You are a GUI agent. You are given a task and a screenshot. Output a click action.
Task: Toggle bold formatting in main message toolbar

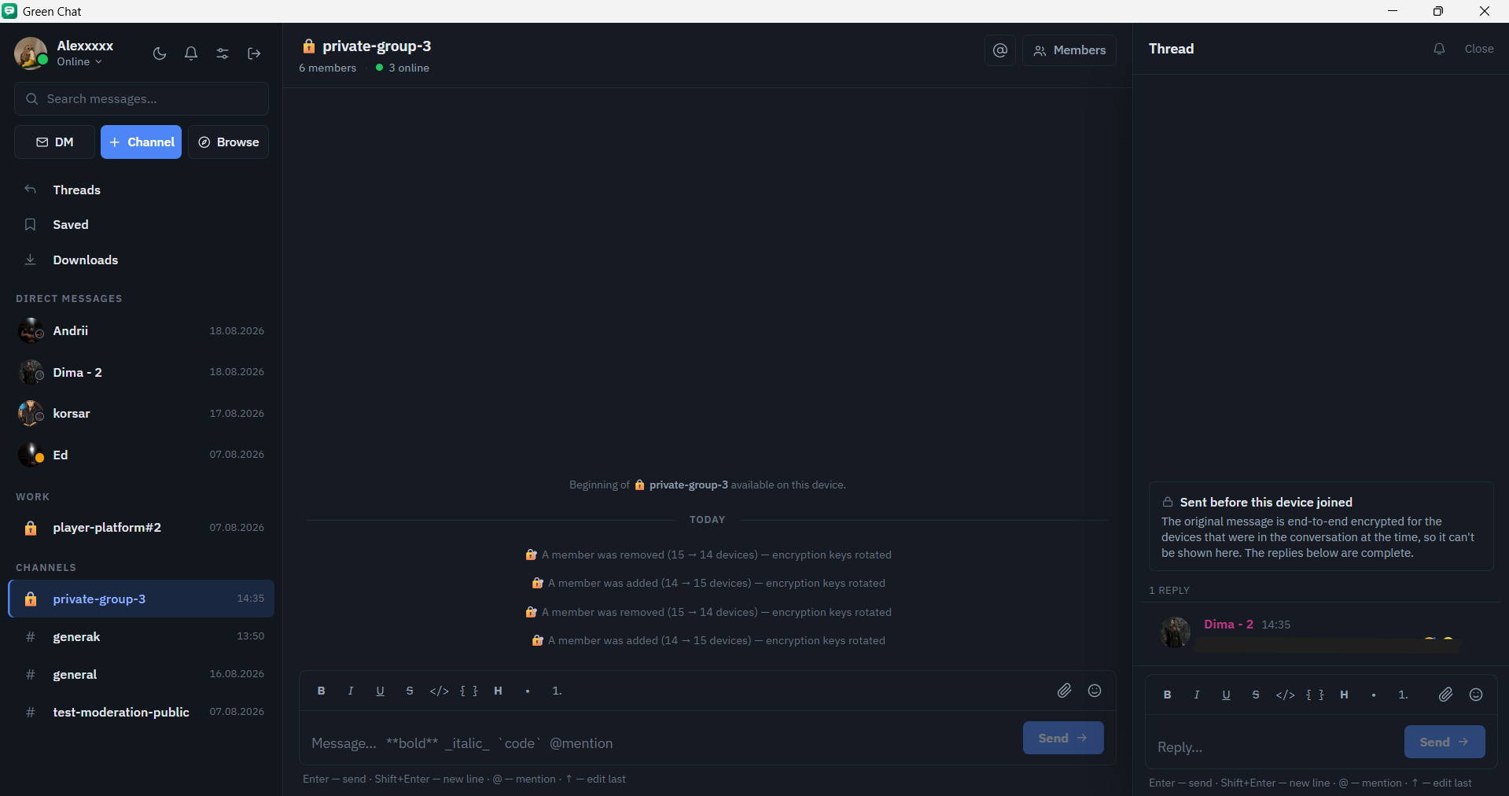click(x=321, y=691)
